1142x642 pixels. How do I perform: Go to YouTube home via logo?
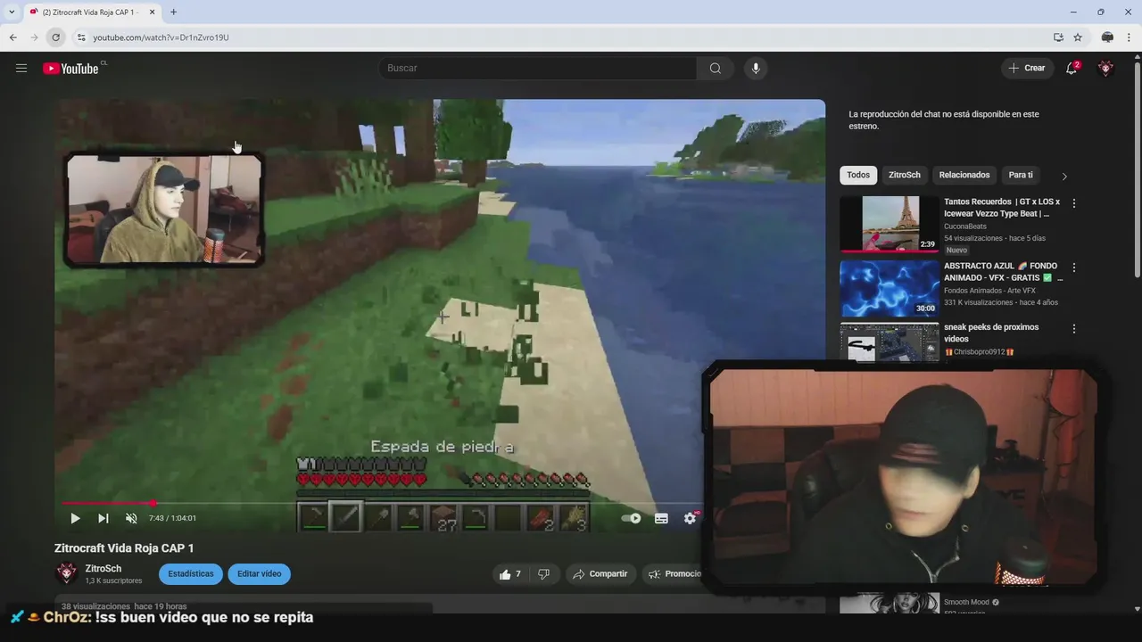tap(70, 69)
